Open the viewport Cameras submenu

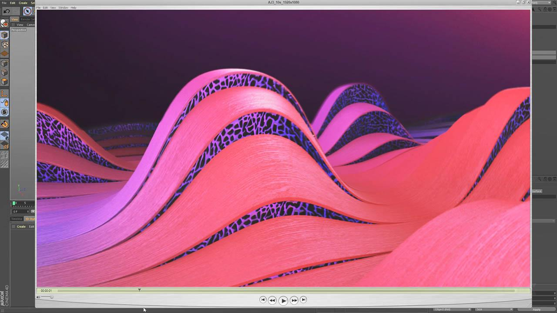coord(31,25)
